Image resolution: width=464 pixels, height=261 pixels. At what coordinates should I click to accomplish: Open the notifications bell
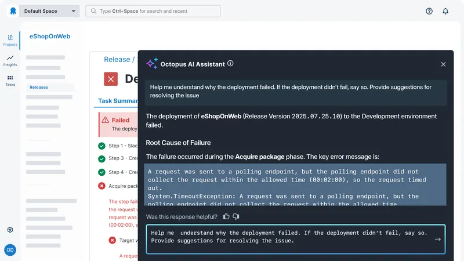click(445, 11)
